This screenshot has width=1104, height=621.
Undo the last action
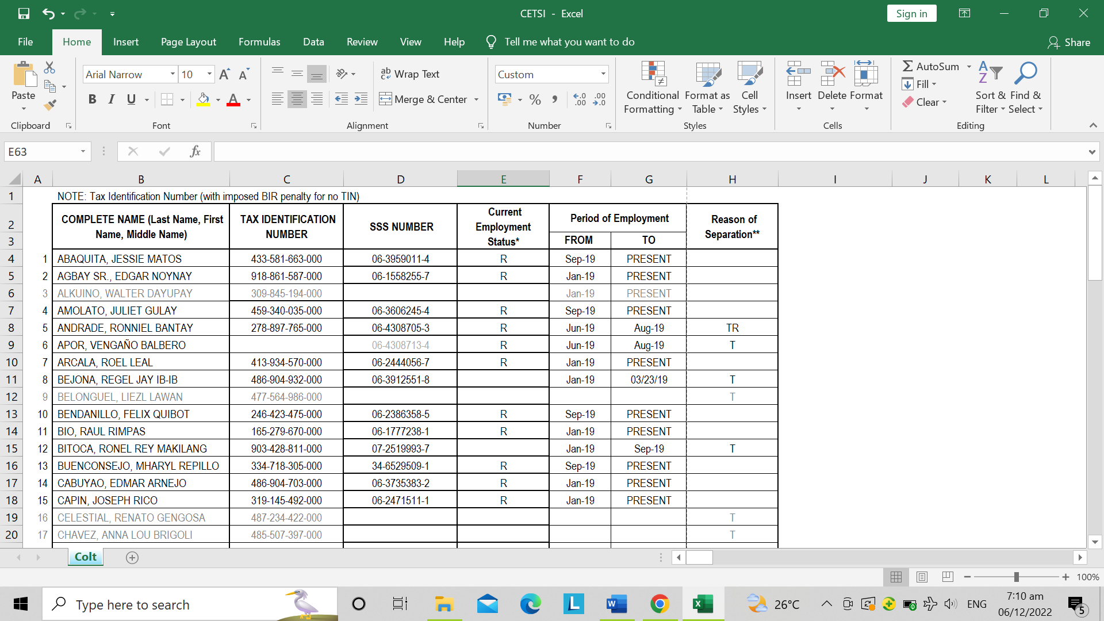pos(48,13)
